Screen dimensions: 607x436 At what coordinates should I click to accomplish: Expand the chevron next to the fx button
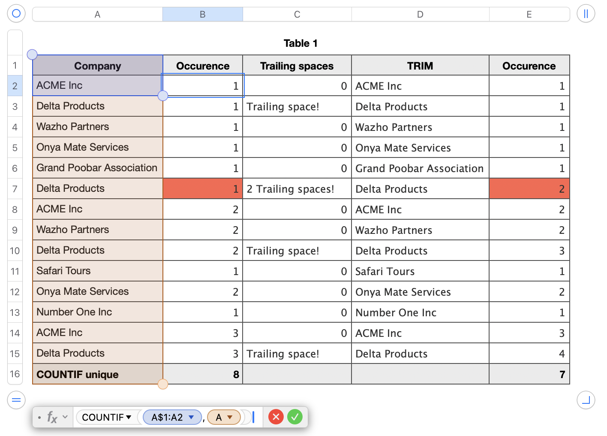point(65,417)
